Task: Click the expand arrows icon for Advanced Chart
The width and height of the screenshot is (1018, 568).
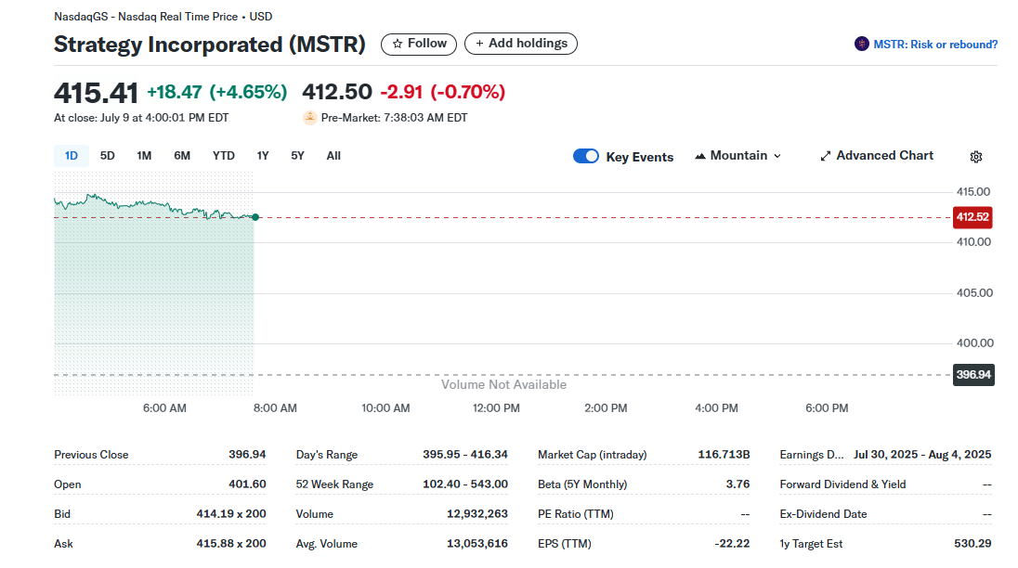Action: pos(825,156)
